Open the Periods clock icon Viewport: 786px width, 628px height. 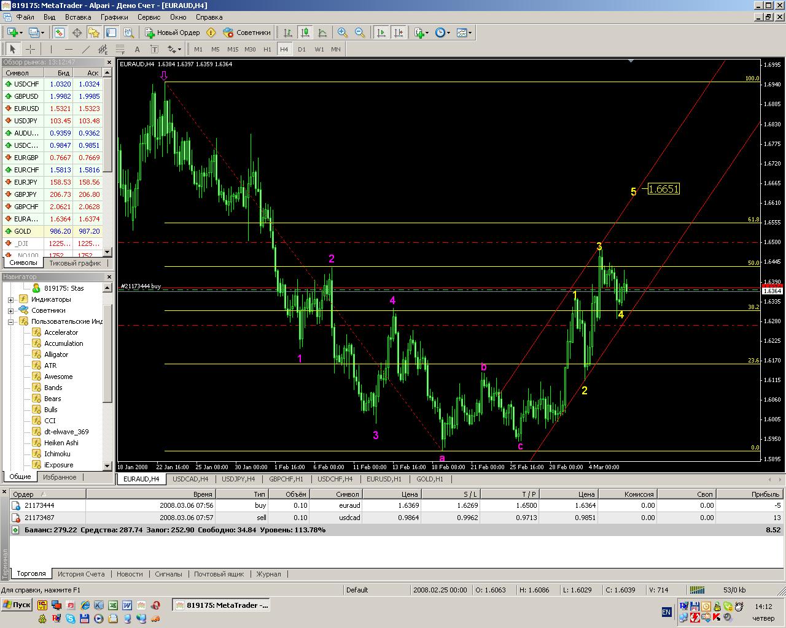pyautogui.click(x=440, y=33)
